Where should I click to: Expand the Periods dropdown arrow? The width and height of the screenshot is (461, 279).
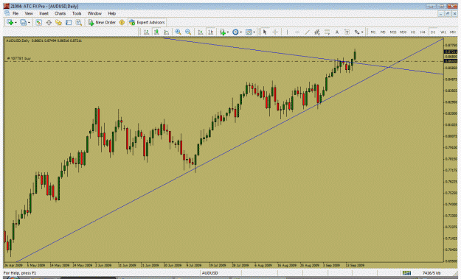240,32
